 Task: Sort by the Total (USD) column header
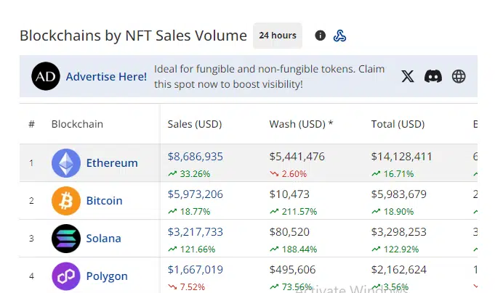pos(398,124)
